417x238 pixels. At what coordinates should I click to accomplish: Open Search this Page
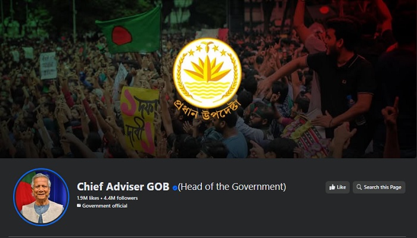[x=379, y=187]
